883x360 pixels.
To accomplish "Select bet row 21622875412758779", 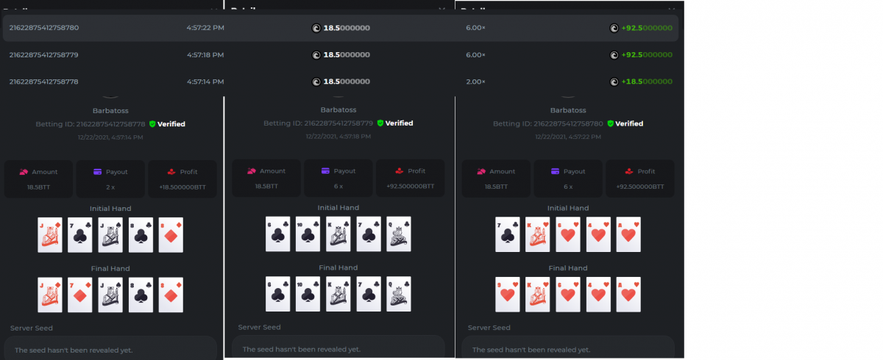I will point(341,55).
